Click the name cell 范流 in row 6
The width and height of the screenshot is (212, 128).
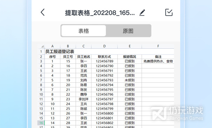[x=83, y=75]
